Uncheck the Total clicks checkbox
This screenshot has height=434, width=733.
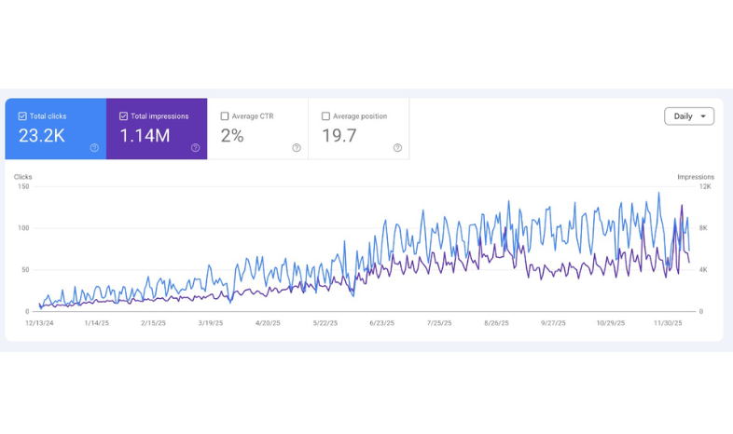coord(22,116)
